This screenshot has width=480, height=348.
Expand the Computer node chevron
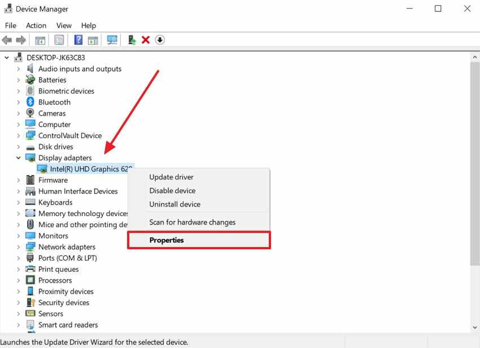19,124
